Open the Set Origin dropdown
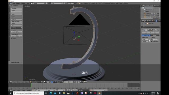 click(x=16, y=28)
